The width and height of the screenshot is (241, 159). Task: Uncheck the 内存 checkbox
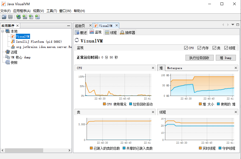[199, 48]
